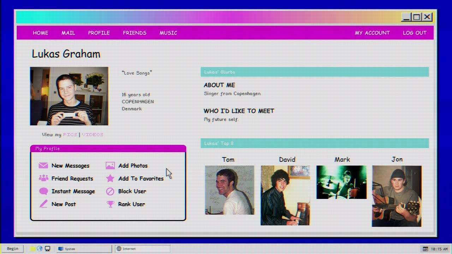This screenshot has width=452, height=254.
Task: Click the star icon for Add To Favorites
Action: point(110,178)
